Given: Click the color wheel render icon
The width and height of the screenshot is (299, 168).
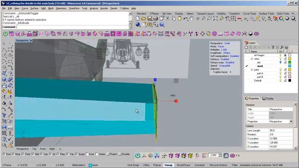Looking at the screenshot, I should click(281, 19).
